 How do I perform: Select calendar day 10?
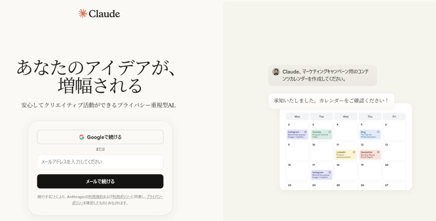coord(321,151)
